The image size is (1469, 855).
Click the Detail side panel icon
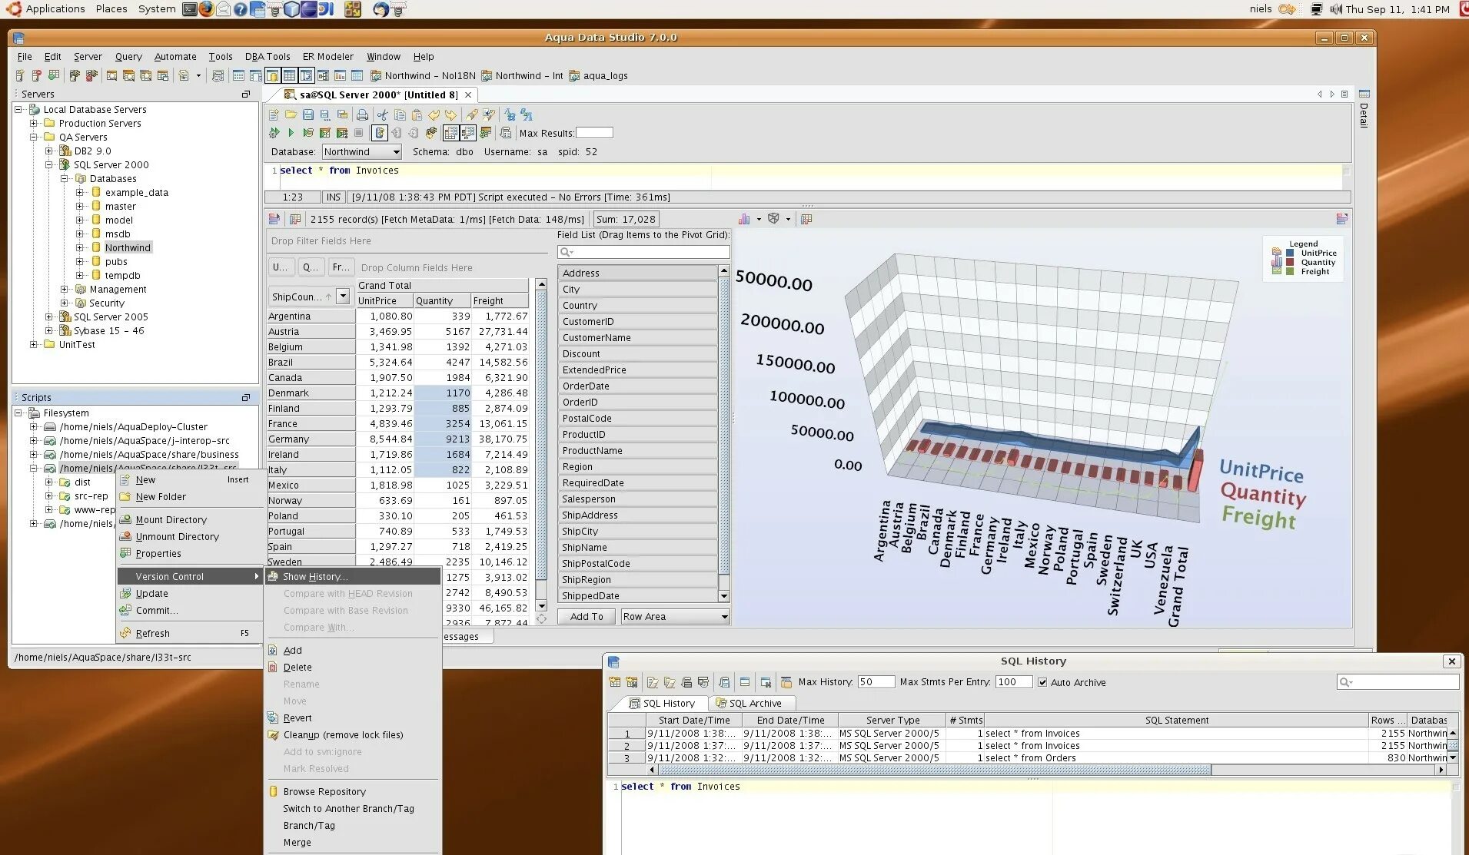pos(1364,94)
